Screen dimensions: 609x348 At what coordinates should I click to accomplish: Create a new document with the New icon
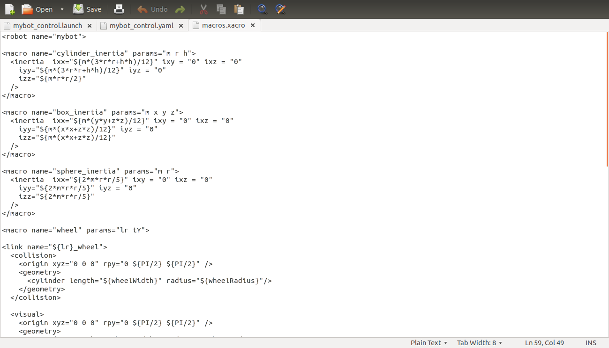(9, 9)
